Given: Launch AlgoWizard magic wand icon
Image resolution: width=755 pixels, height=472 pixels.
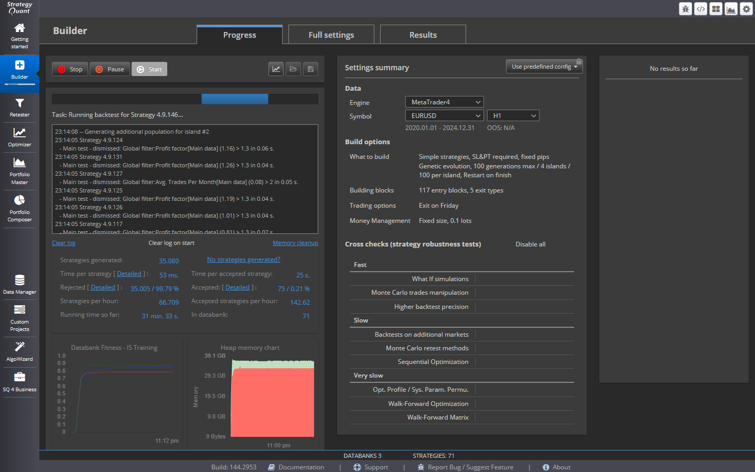Looking at the screenshot, I should click(19, 347).
